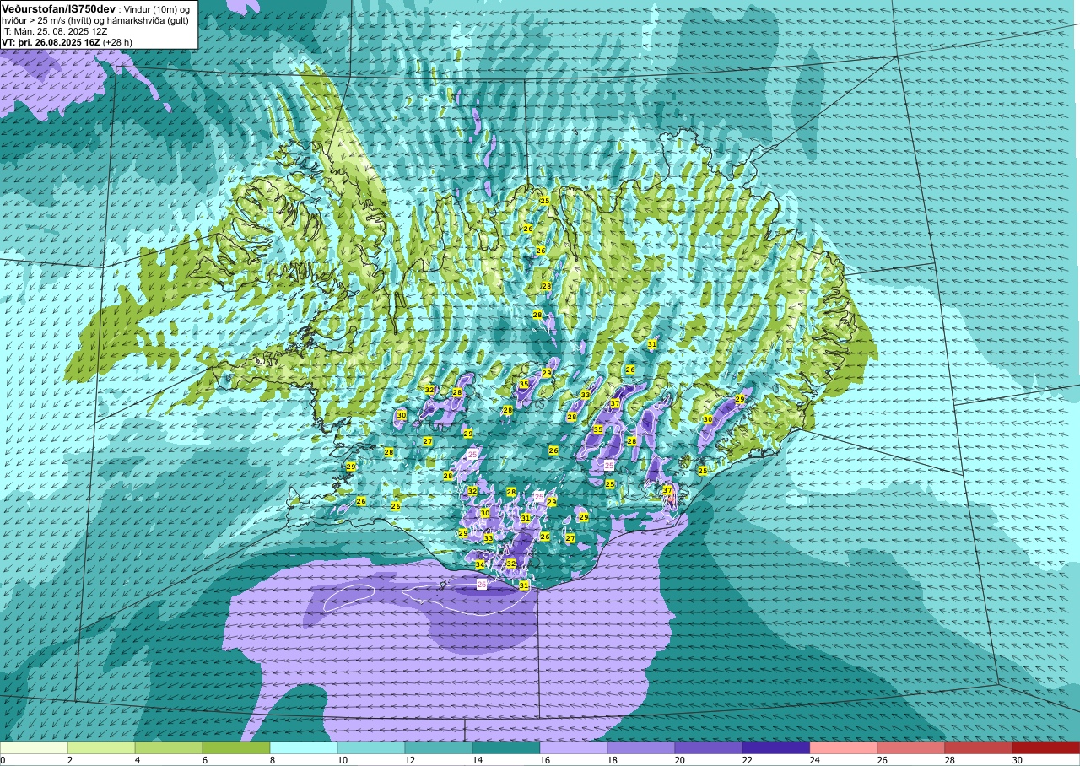Click the legend scale value 12

coord(409,760)
